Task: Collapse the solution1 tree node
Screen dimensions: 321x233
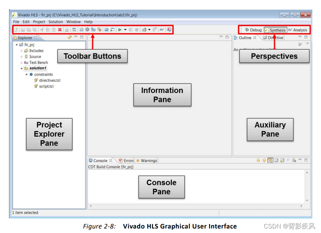Action: (x=21, y=69)
